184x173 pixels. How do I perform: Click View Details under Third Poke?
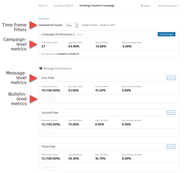(49, 167)
